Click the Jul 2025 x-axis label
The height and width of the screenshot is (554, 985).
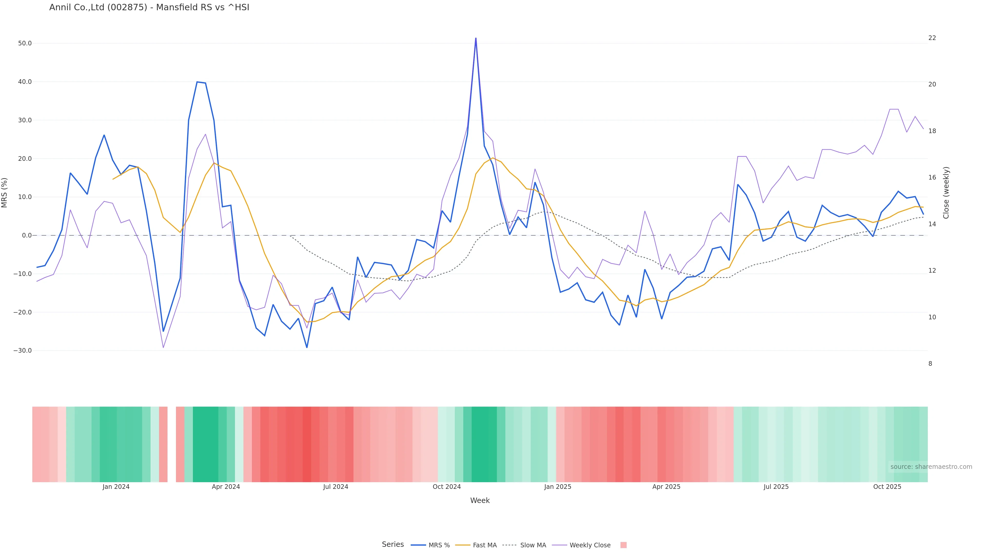pyautogui.click(x=776, y=487)
